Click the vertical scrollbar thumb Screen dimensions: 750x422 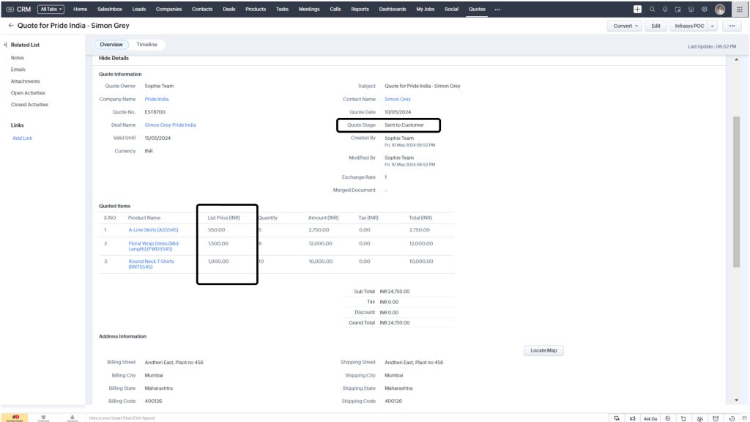[x=737, y=191]
